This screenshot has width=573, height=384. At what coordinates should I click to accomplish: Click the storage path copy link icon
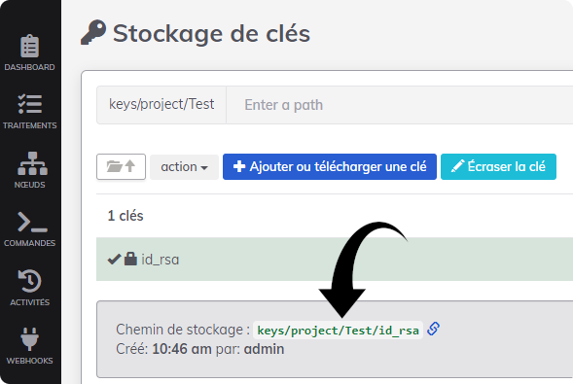(x=434, y=329)
